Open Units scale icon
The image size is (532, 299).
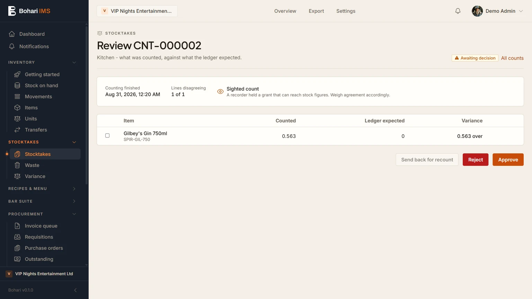[17, 119]
